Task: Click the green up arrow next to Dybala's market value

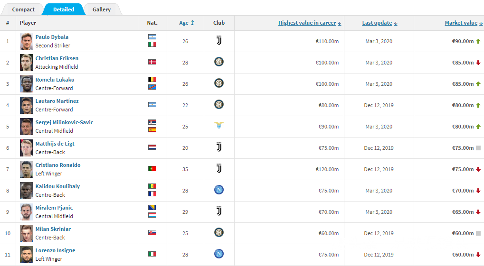Action: pos(478,41)
